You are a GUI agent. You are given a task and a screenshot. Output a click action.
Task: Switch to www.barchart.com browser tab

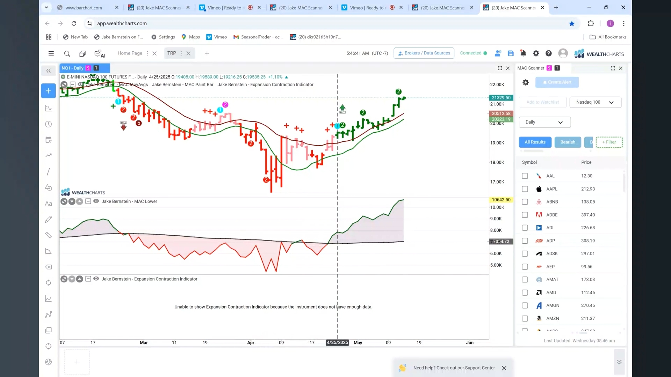pyautogui.click(x=84, y=8)
